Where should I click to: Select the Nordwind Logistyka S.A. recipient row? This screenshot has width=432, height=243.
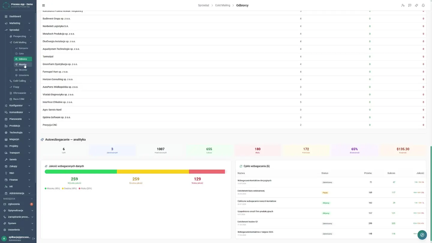(x=233, y=26)
